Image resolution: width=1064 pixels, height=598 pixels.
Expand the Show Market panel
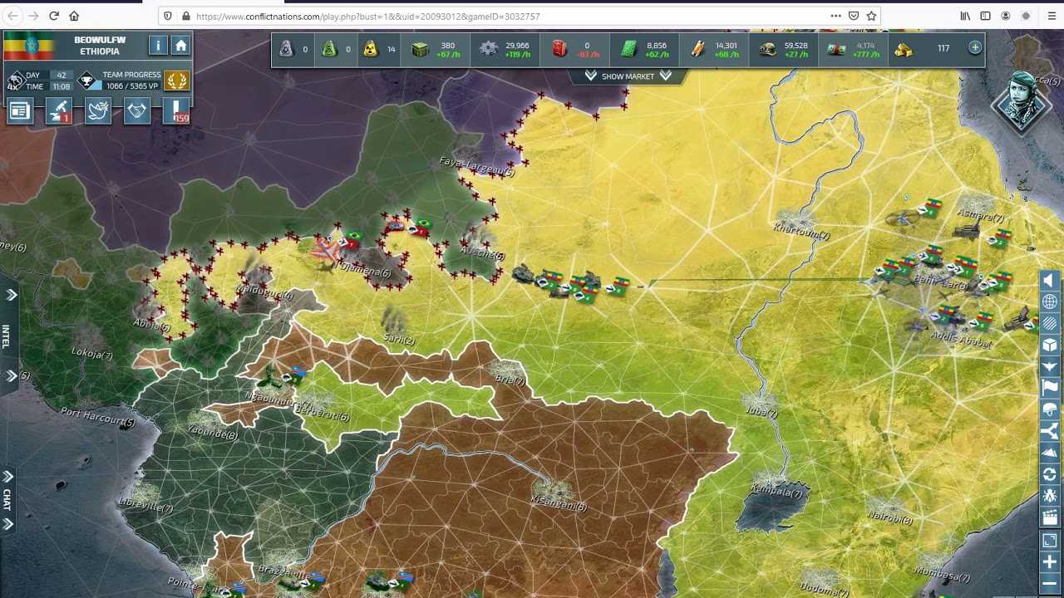[628, 76]
